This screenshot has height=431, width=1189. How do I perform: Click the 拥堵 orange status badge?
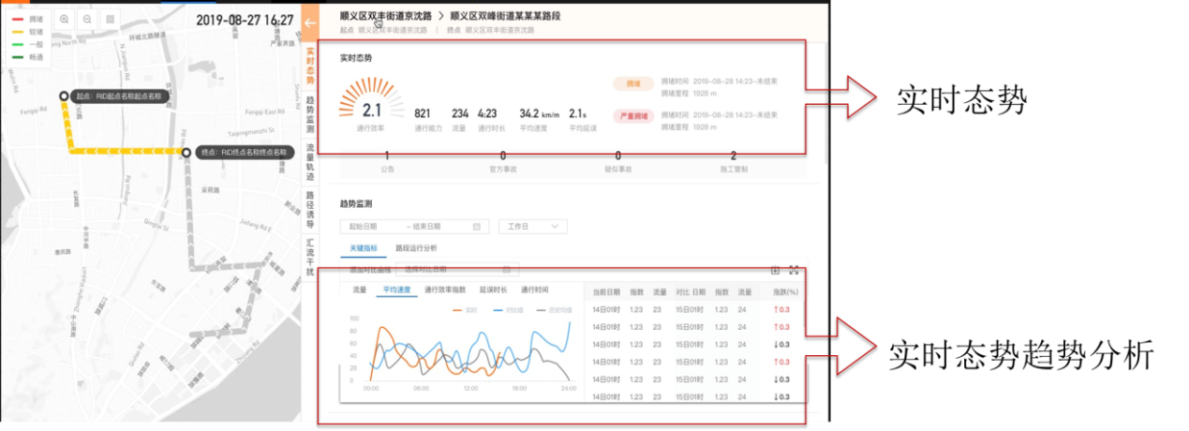tap(633, 84)
